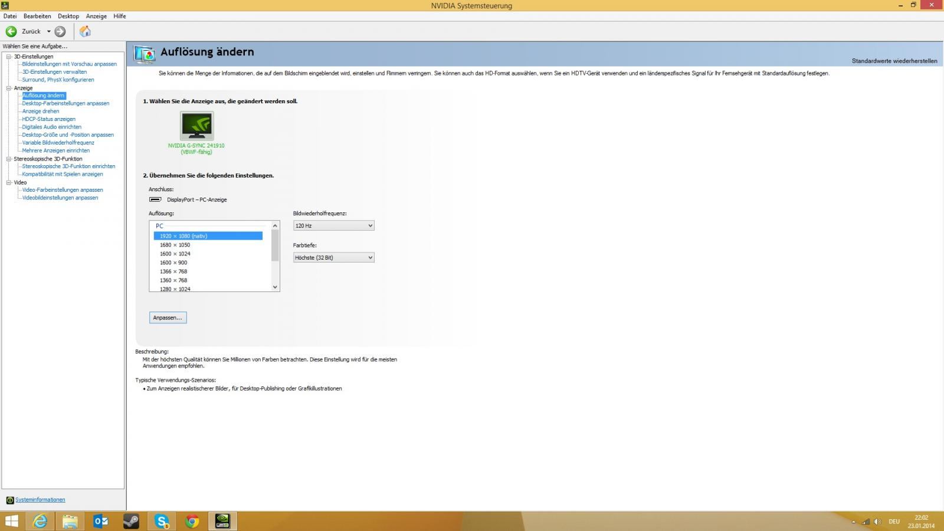
Task: Open Skype from taskbar
Action: tap(162, 522)
